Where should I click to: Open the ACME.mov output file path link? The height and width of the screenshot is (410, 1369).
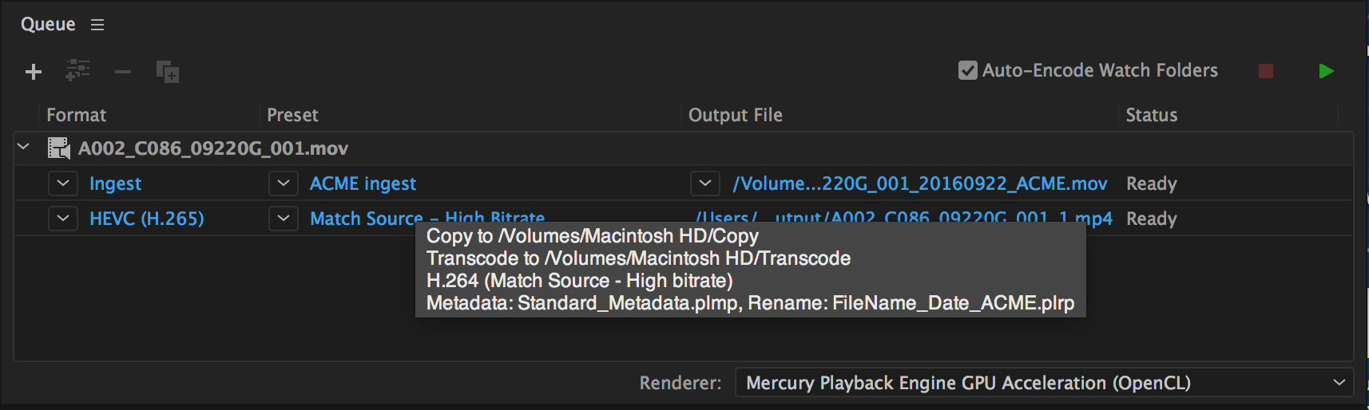tap(920, 183)
